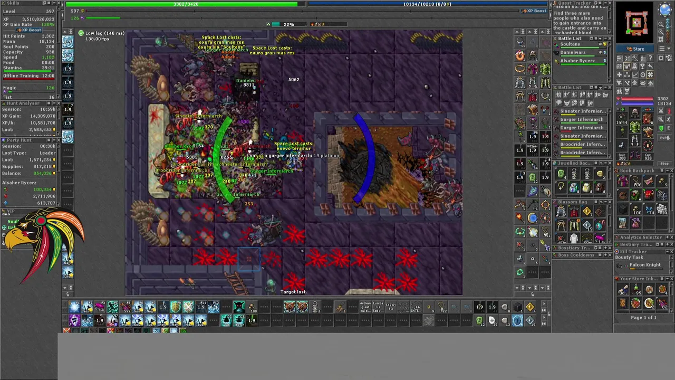675x380 pixels.
Task: Open sort dropdown on the monster Battle List
Action: click(600, 88)
